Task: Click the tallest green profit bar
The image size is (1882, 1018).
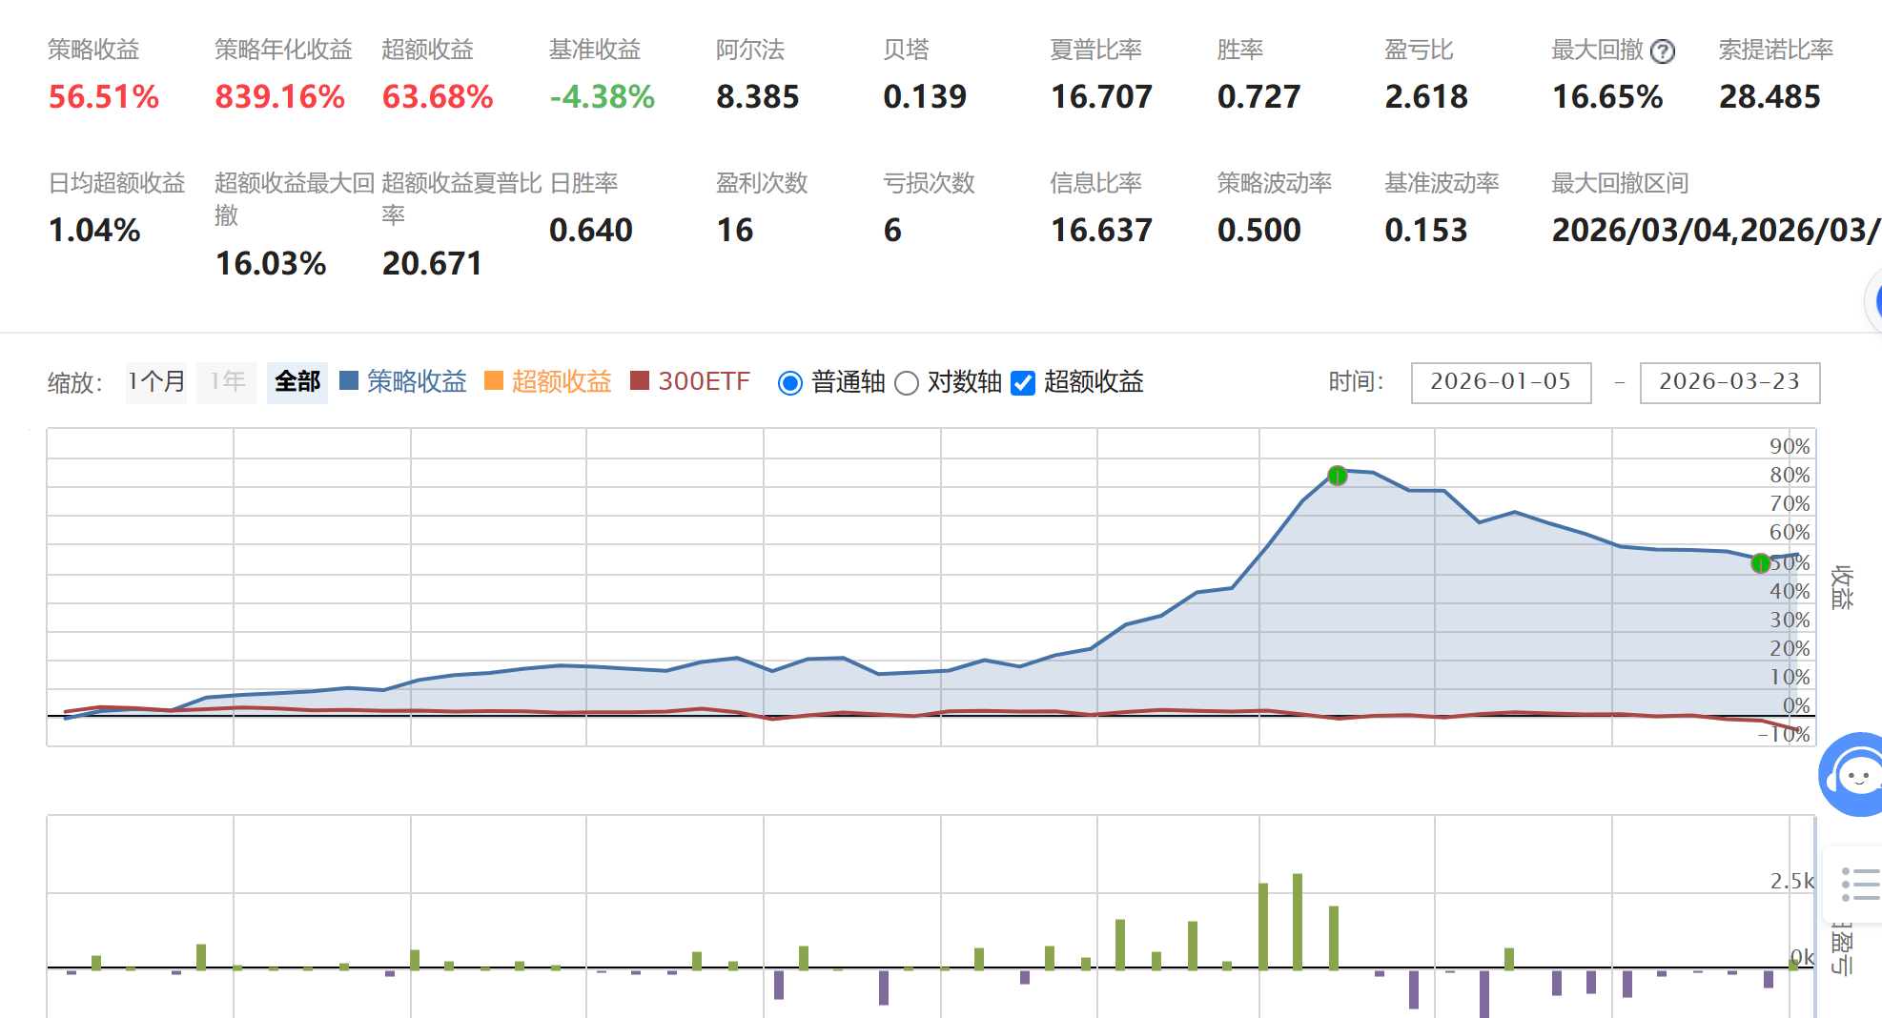Action: click(1298, 921)
